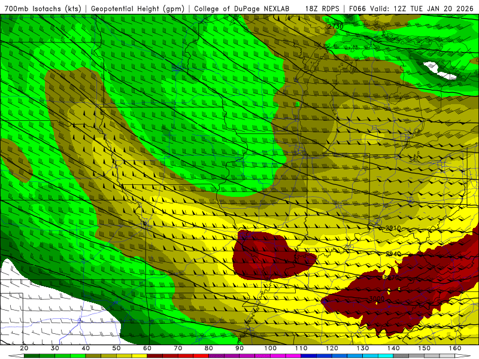Click the dark green legend swatch below 20
479x359 pixels.
click(32, 356)
